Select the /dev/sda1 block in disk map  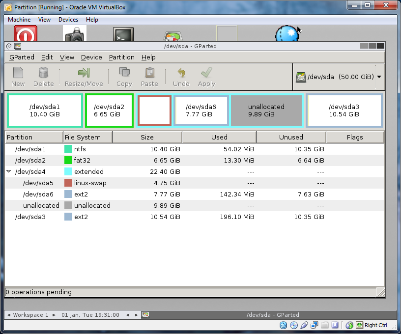(45, 111)
